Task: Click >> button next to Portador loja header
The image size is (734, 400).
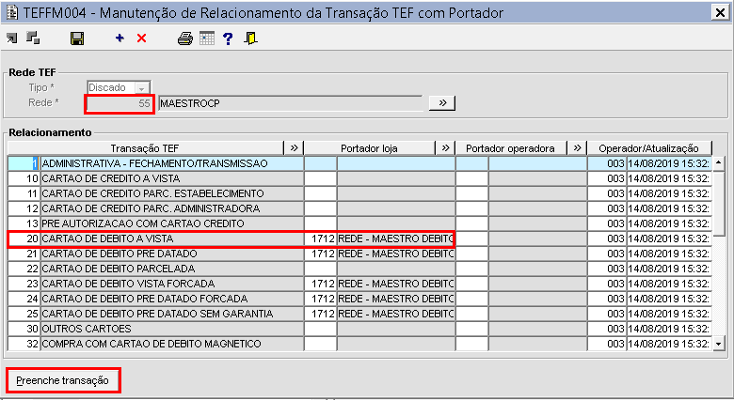Action: pos(445,148)
